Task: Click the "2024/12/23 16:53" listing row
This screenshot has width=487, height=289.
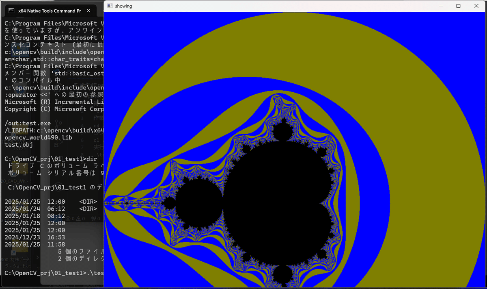Action: 35,237
